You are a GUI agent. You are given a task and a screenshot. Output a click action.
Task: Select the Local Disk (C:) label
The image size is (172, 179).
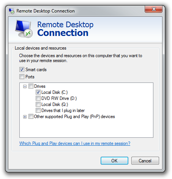(55, 92)
